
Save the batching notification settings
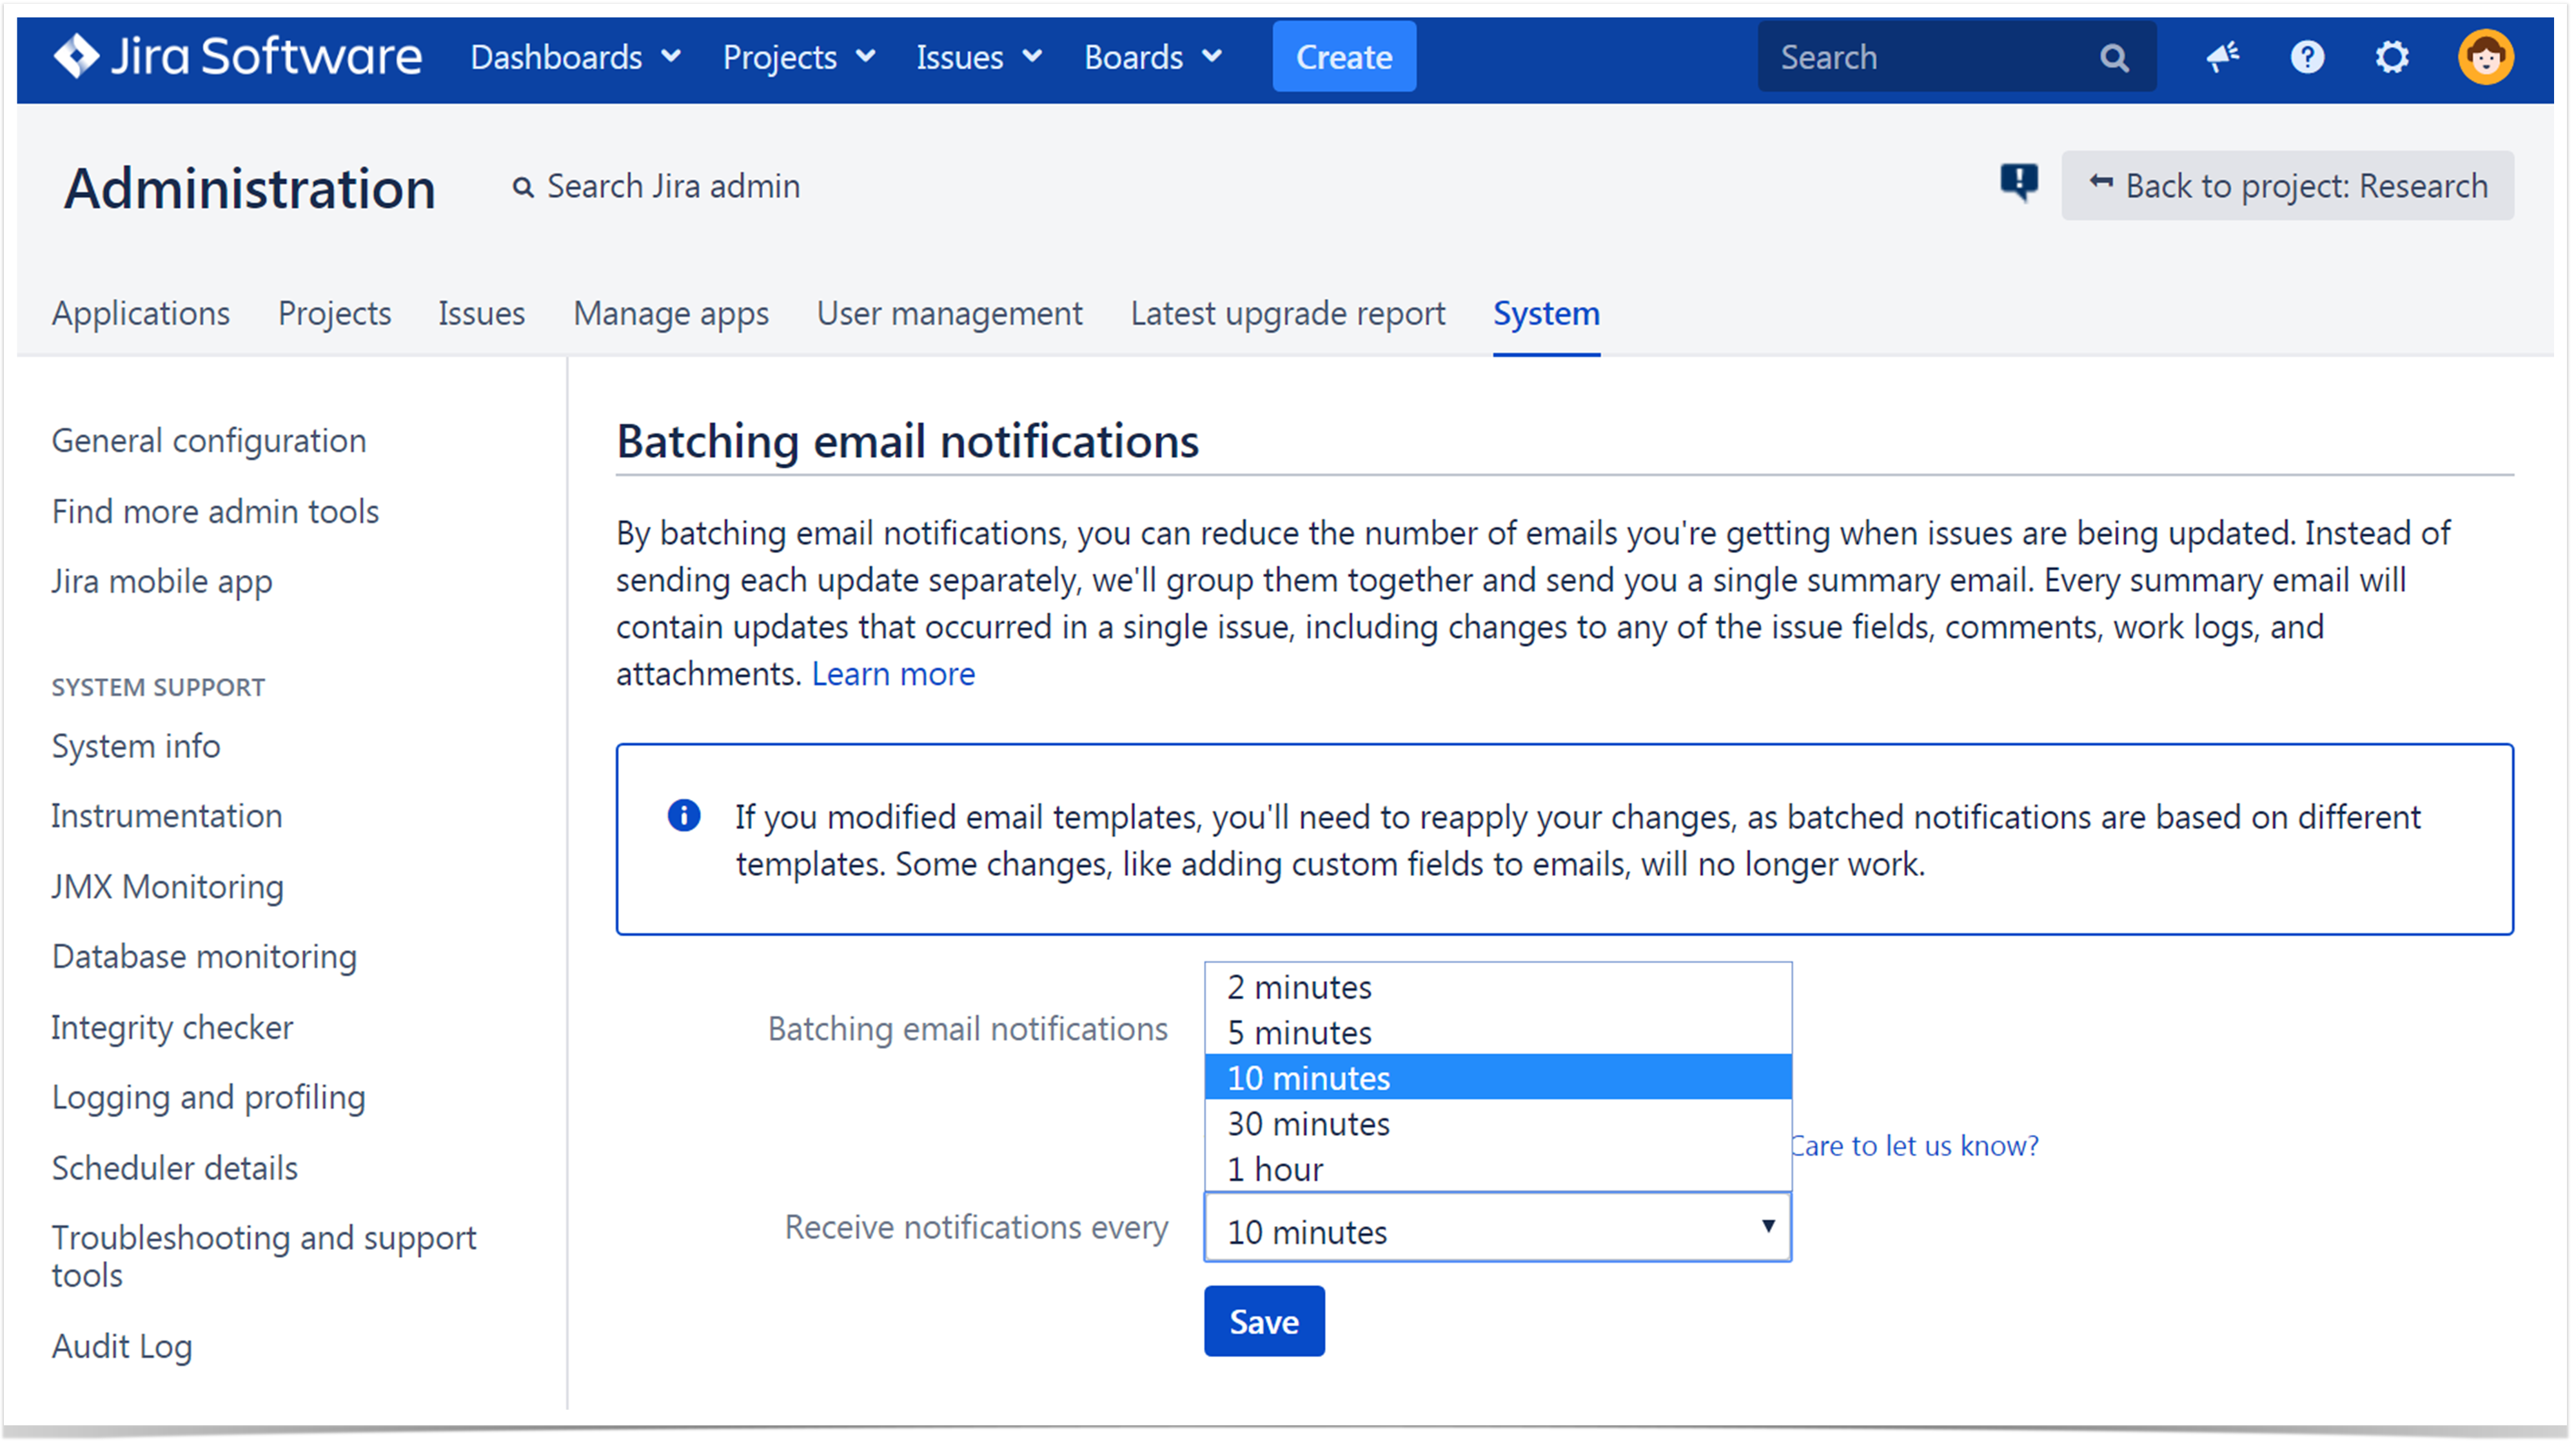point(1264,1321)
